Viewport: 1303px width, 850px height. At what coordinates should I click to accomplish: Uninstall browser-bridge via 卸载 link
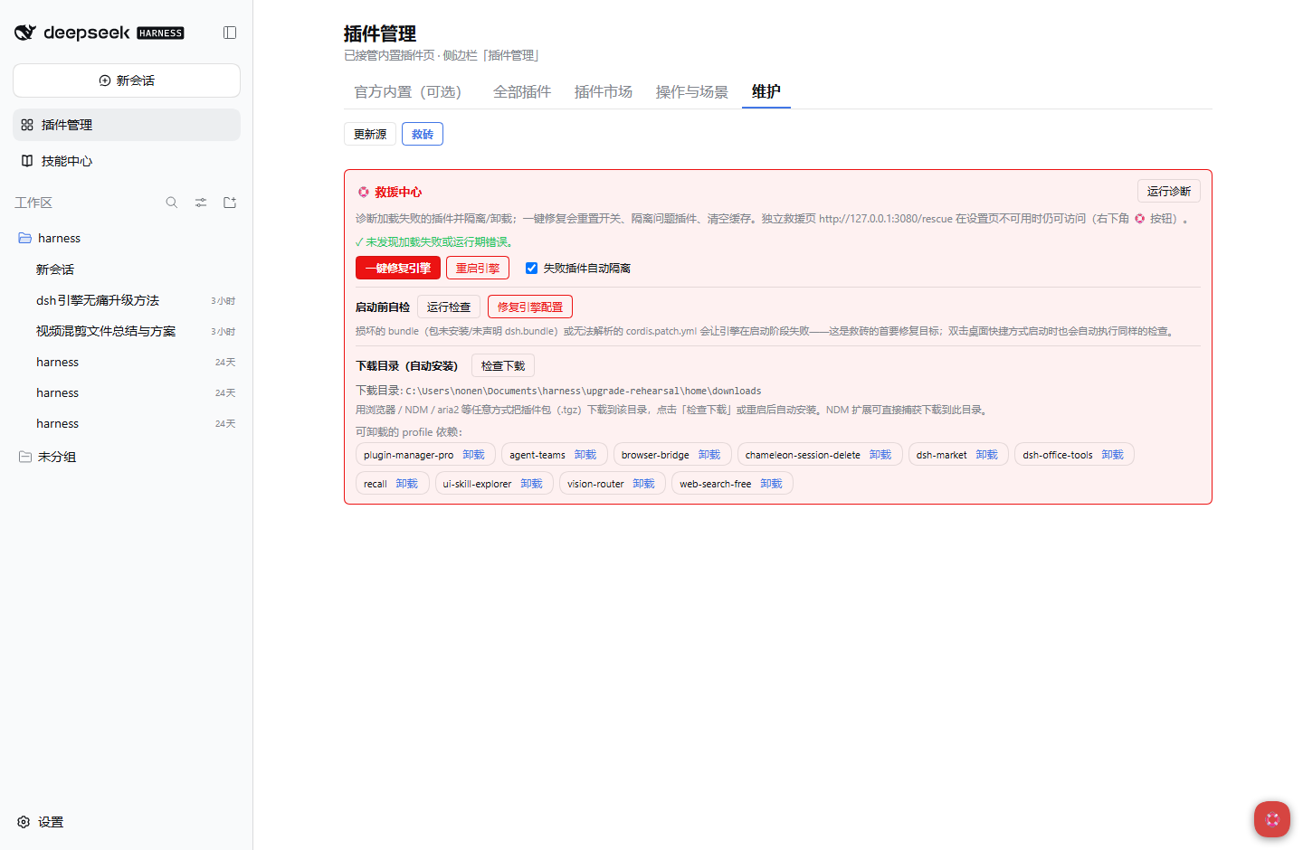tap(709, 455)
